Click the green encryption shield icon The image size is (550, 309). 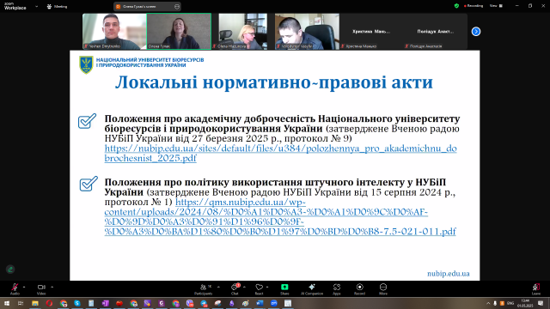click(x=456, y=6)
